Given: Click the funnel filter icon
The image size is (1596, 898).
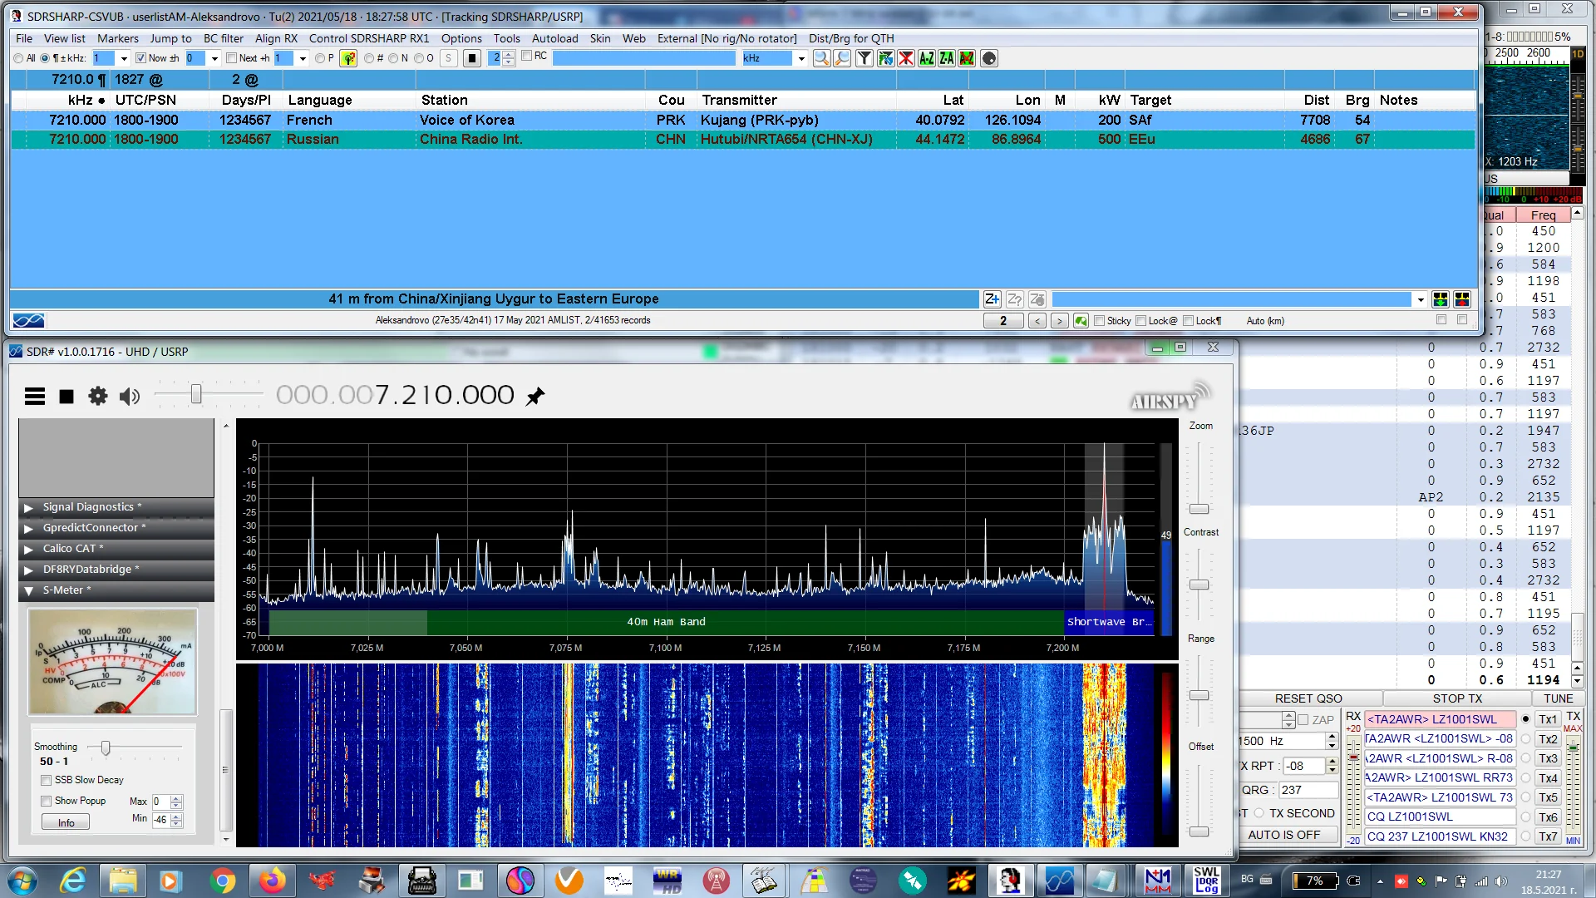Looking at the screenshot, I should point(864,58).
